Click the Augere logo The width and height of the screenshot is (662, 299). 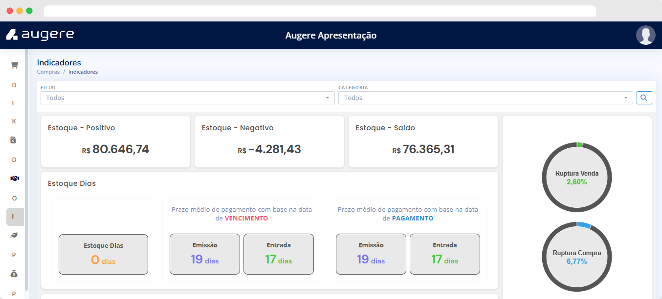point(40,35)
